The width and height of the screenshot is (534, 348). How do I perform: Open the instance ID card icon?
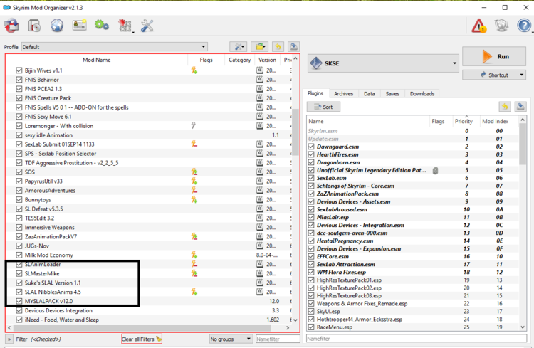pos(79,26)
